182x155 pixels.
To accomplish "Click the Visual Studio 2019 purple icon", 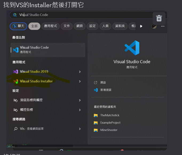I will (16, 72).
